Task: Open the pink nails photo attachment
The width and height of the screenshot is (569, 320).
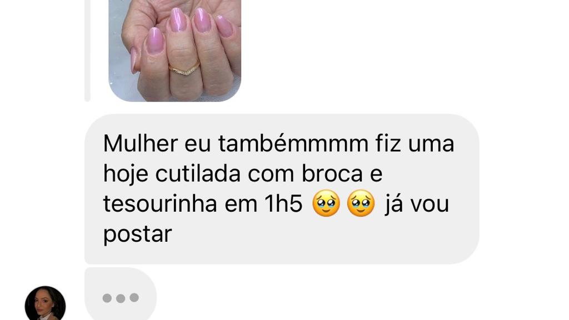Action: tap(175, 50)
